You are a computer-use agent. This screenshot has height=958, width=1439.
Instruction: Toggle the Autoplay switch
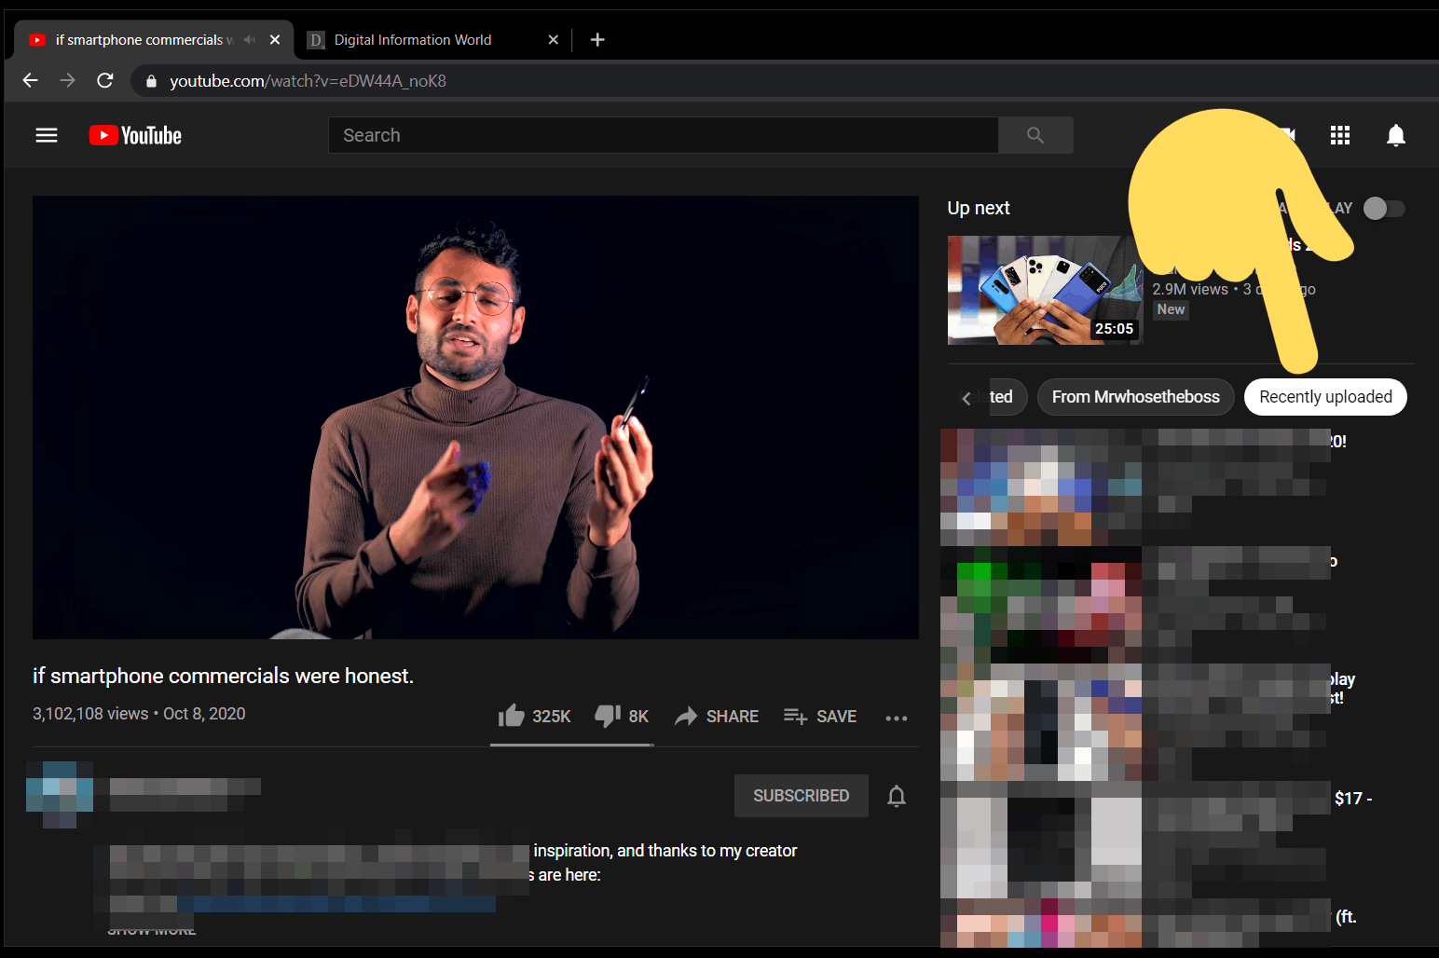[x=1384, y=209]
